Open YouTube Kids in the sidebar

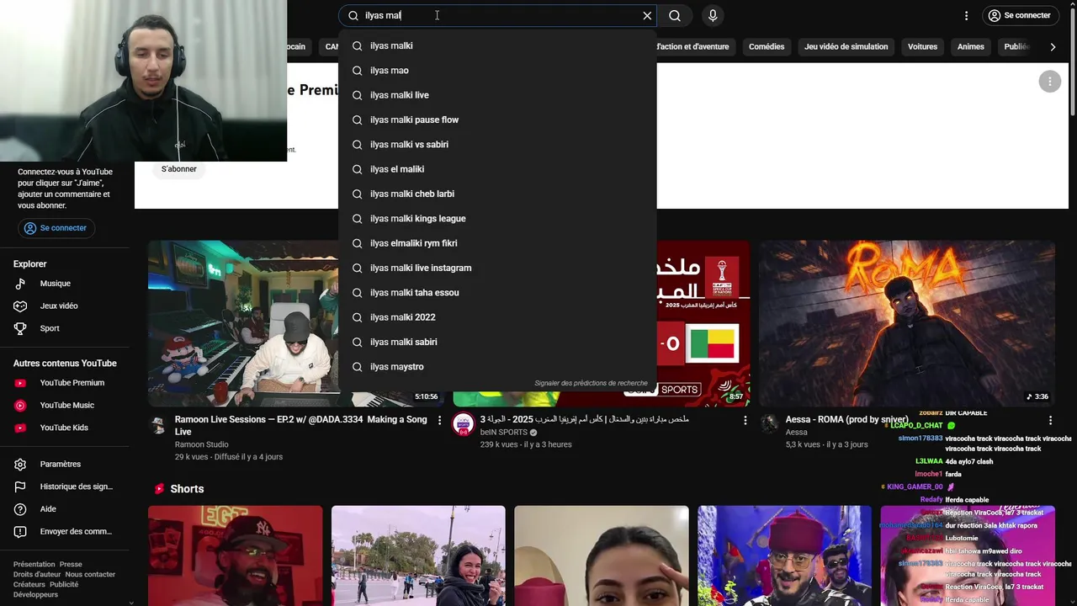click(65, 428)
